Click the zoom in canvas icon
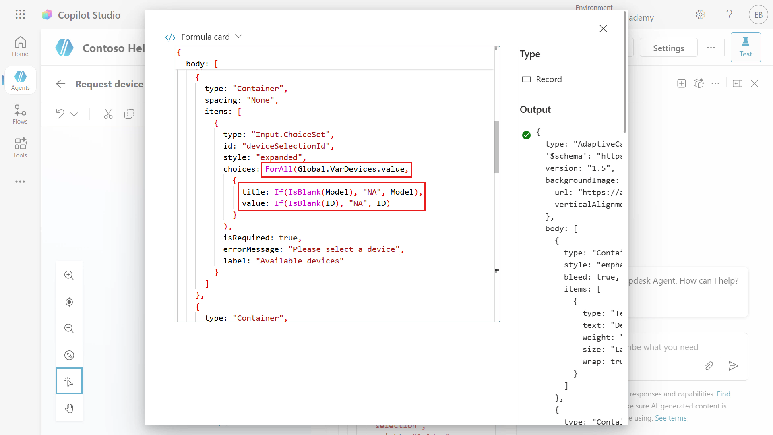 (x=69, y=275)
